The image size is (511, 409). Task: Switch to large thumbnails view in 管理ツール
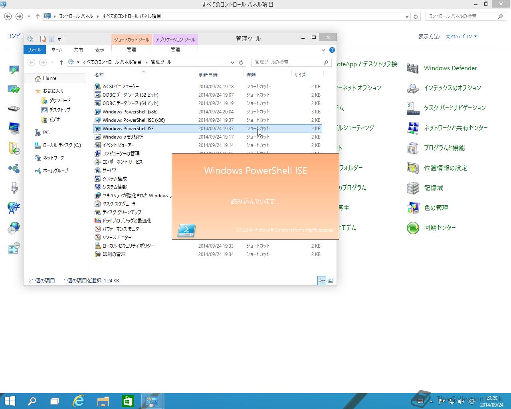pyautogui.click(x=331, y=280)
